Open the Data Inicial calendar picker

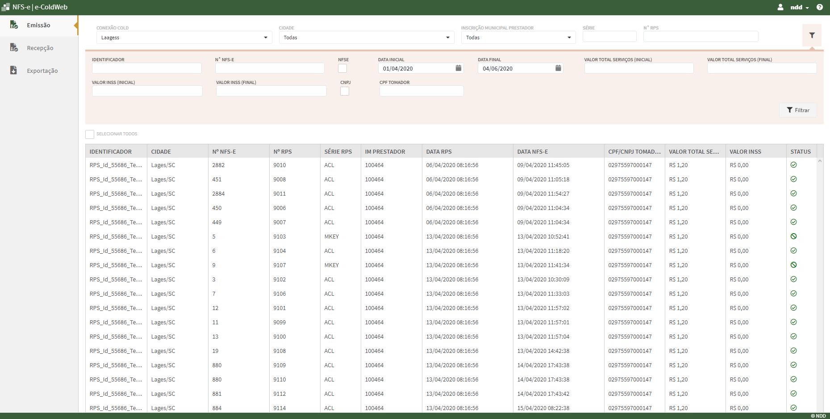click(x=458, y=68)
